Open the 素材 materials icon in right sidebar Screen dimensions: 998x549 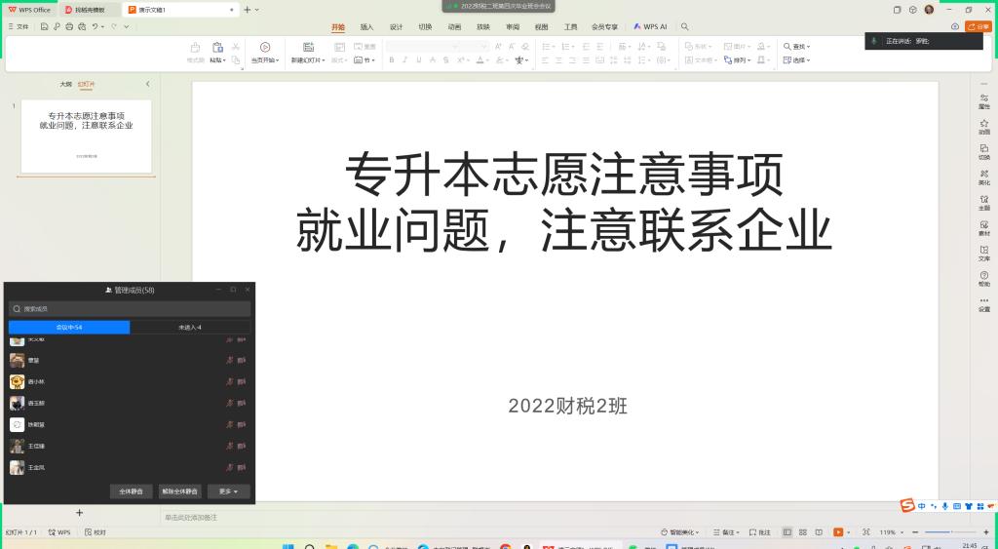point(983,226)
